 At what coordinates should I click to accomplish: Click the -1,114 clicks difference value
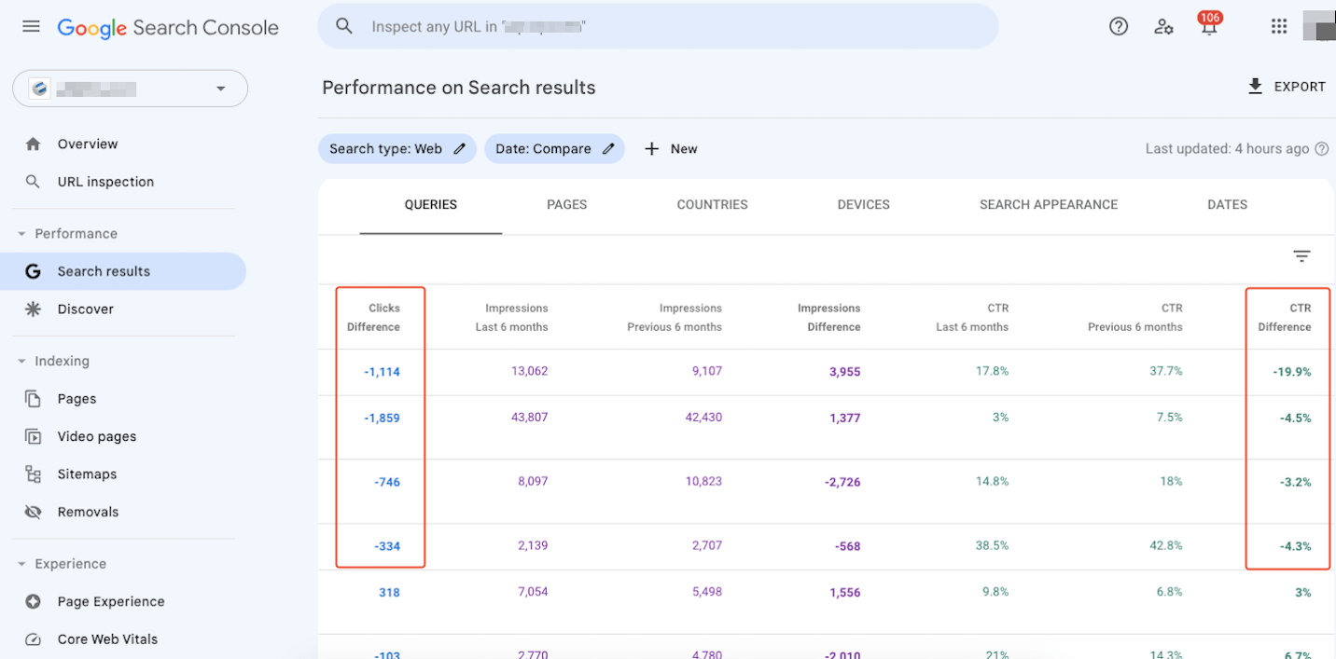click(382, 372)
